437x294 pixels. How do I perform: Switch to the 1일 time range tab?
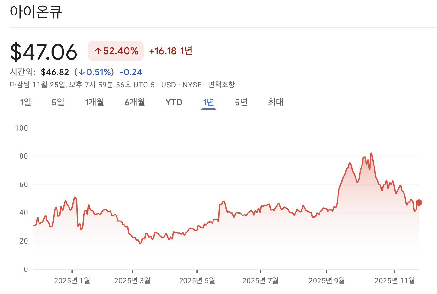coord(25,102)
